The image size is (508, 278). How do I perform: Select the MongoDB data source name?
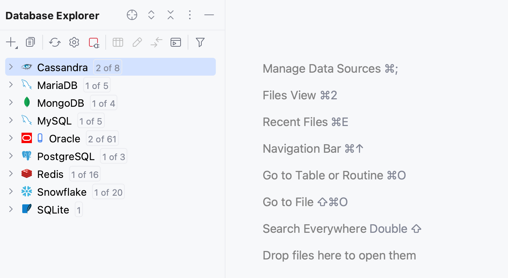61,103
